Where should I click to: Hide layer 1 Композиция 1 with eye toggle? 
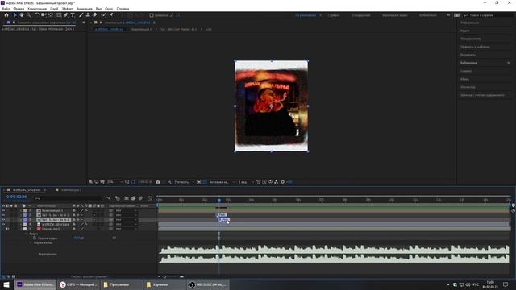(3, 210)
